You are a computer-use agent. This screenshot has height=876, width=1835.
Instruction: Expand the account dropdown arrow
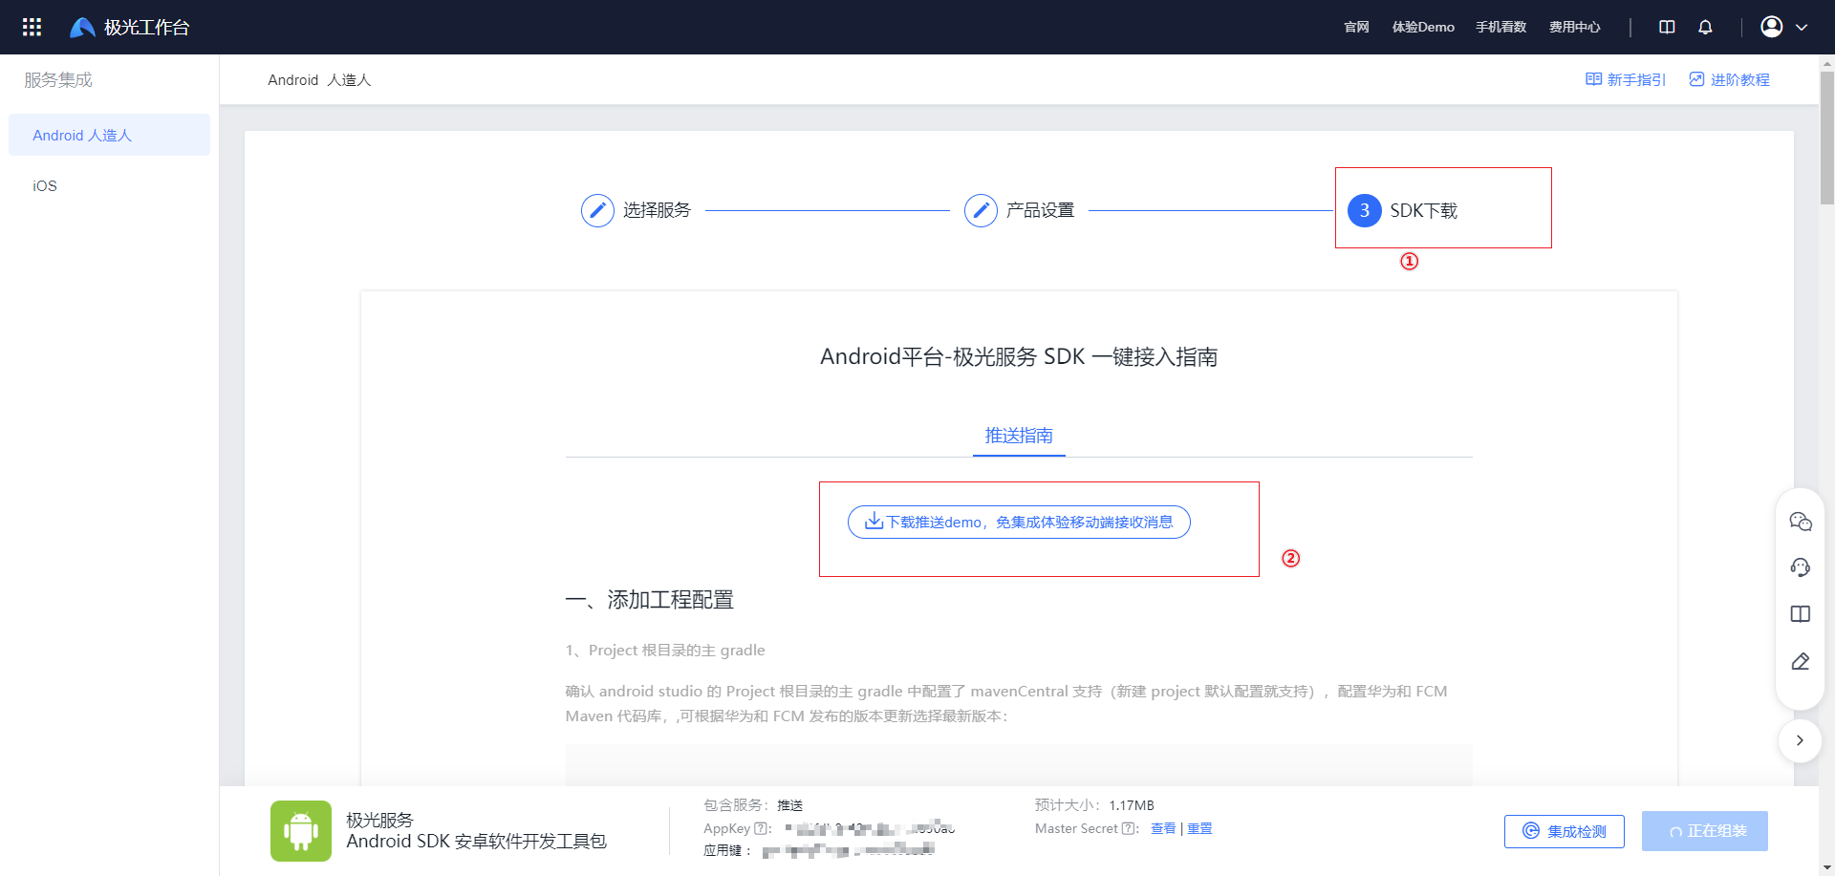point(1802,28)
